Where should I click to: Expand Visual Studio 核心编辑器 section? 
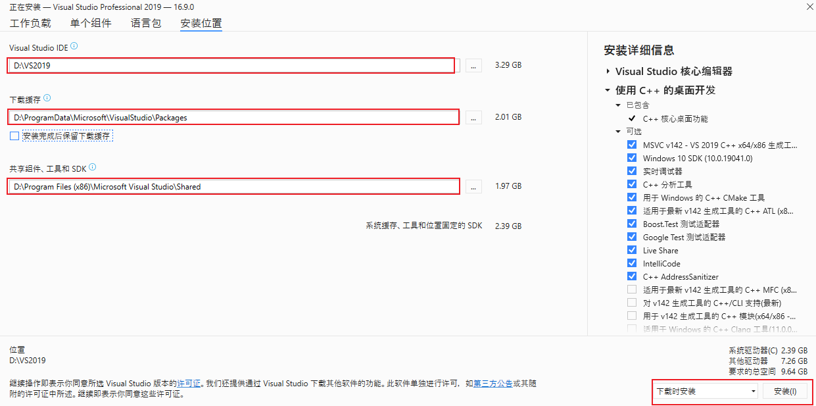coord(608,71)
